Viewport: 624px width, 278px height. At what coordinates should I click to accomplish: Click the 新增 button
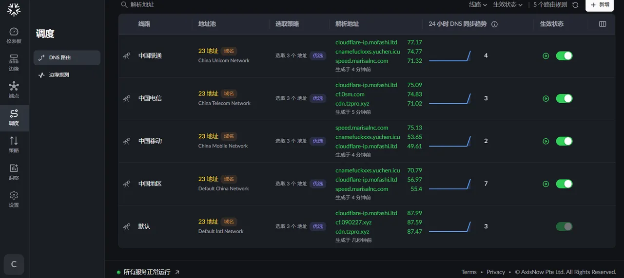(x=600, y=5)
